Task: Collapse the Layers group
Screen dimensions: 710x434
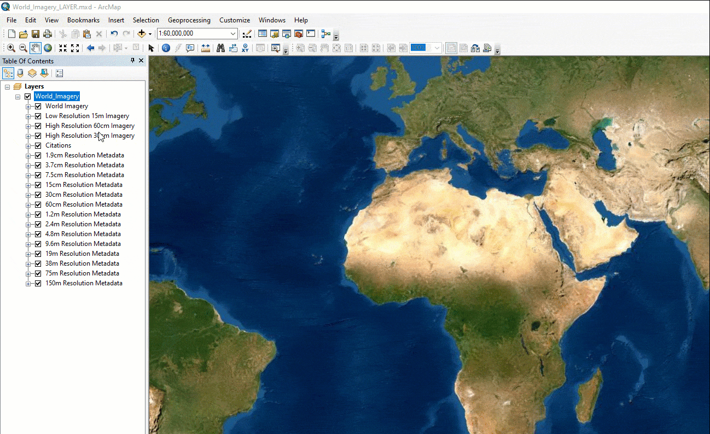Action: click(8, 86)
